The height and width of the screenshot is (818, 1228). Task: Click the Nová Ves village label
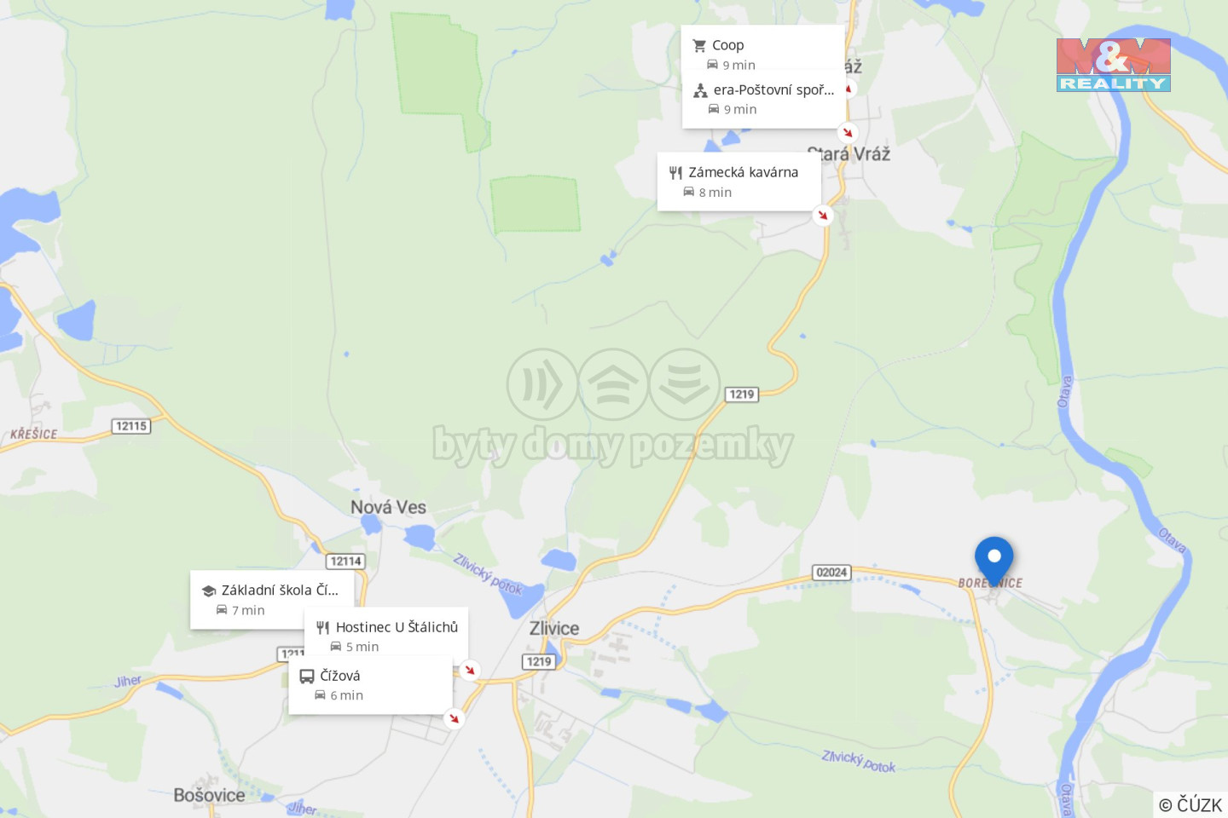coord(388,507)
